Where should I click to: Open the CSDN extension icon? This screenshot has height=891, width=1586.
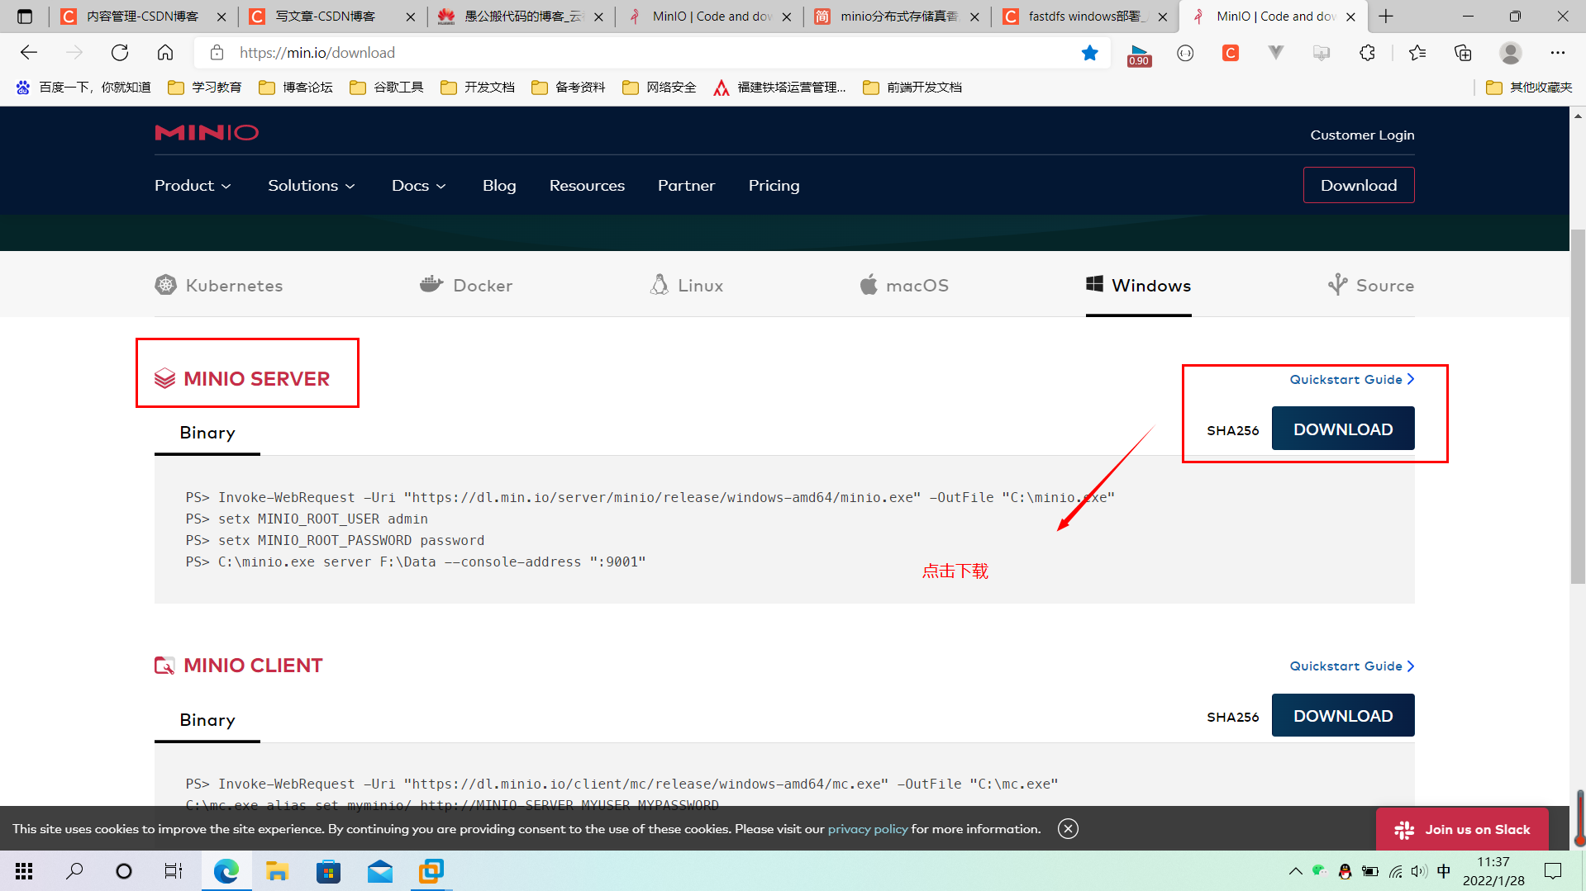pos(1231,53)
